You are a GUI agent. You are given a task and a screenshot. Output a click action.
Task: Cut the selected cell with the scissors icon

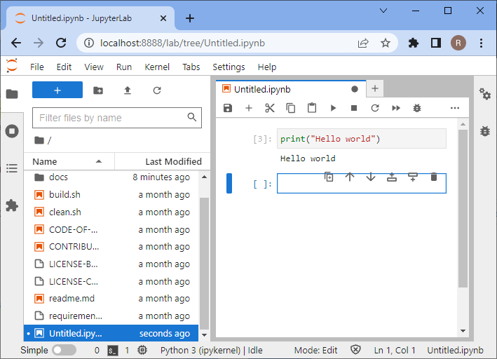click(270, 108)
